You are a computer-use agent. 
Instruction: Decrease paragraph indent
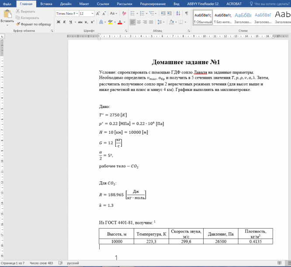point(163,14)
